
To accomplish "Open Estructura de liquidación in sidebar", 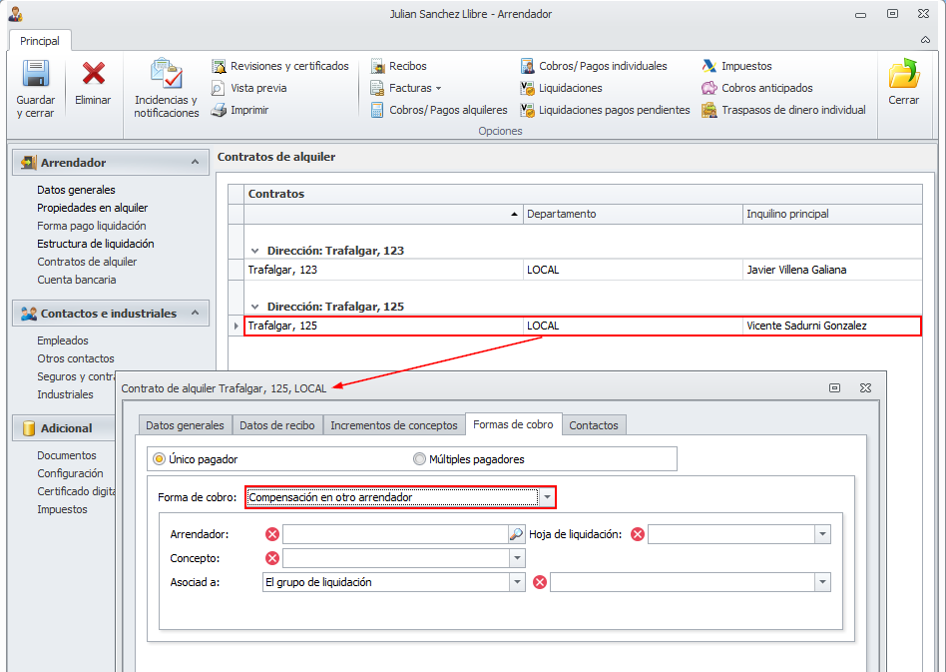I will (x=96, y=244).
